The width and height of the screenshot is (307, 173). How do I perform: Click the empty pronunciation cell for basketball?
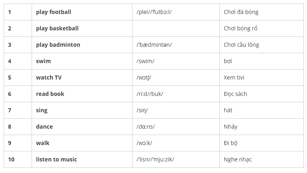[x=175, y=28]
